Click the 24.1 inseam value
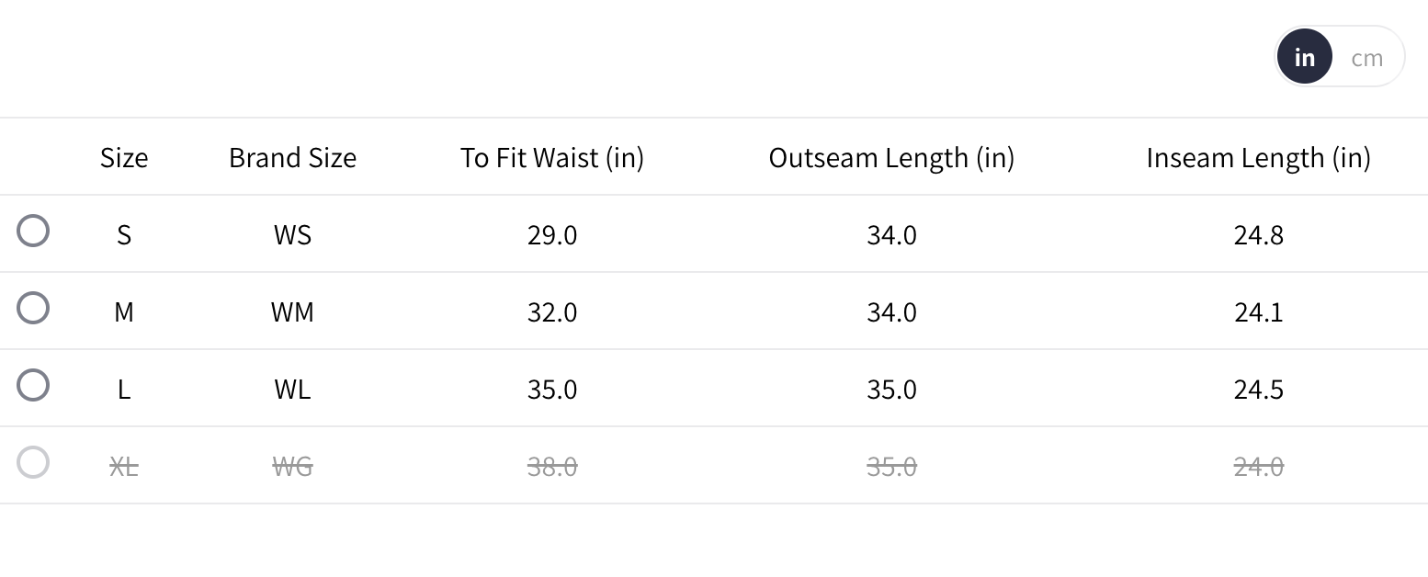The height and width of the screenshot is (577, 1428). pyautogui.click(x=1258, y=312)
